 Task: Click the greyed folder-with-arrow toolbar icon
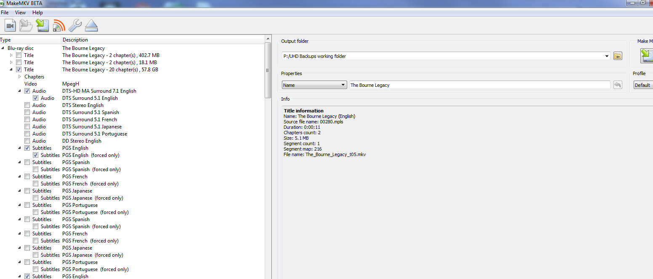26,26
